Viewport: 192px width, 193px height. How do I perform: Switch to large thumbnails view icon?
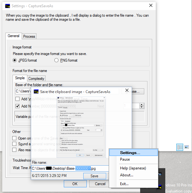(x=187, y=147)
